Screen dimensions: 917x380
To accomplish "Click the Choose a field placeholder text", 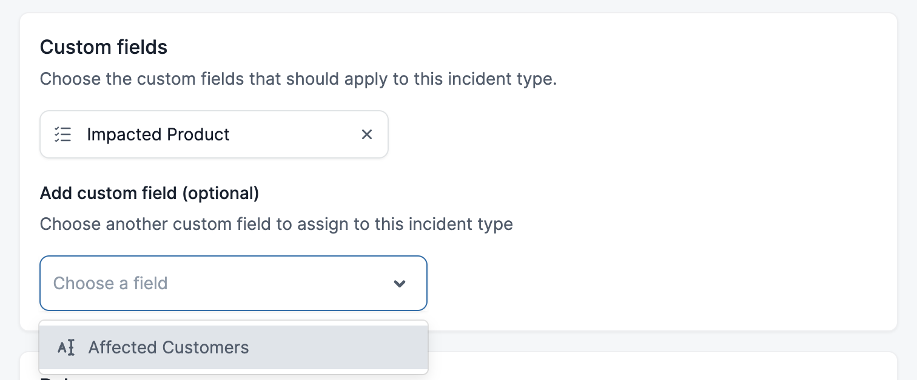I will pyautogui.click(x=110, y=283).
